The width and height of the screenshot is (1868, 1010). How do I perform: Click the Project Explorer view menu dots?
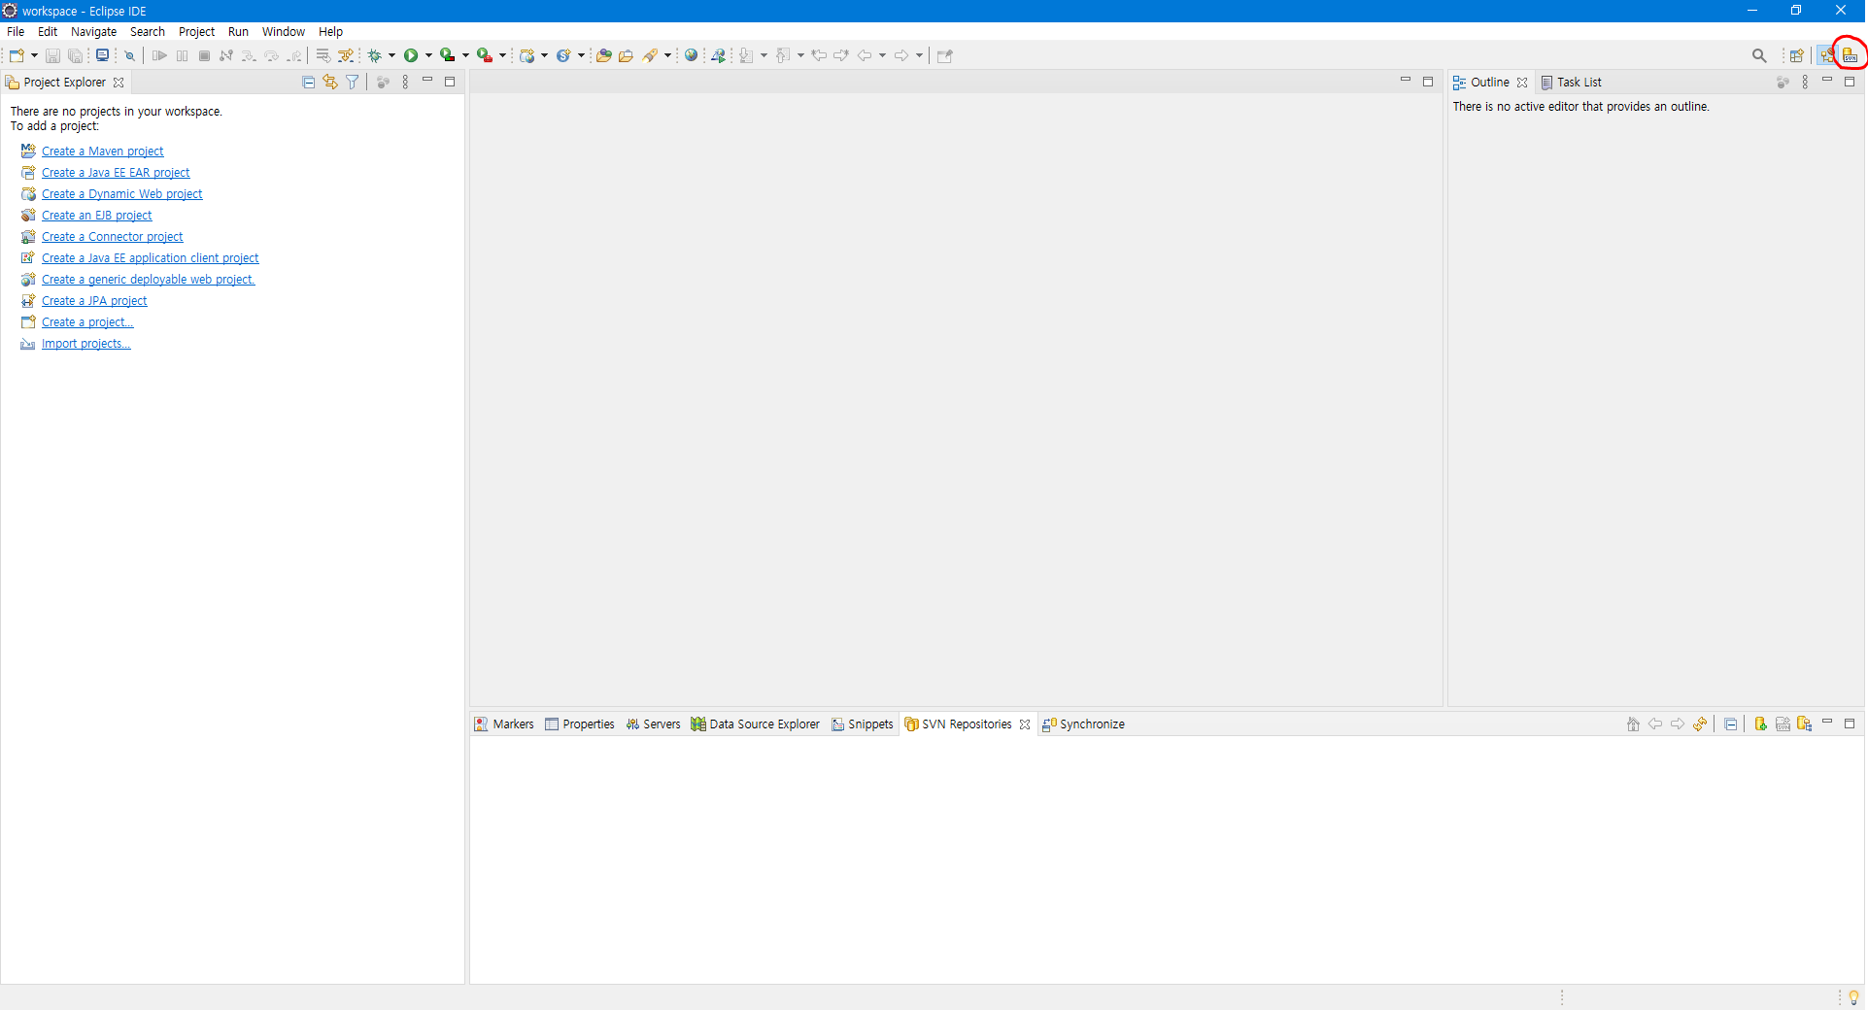pyautogui.click(x=405, y=83)
